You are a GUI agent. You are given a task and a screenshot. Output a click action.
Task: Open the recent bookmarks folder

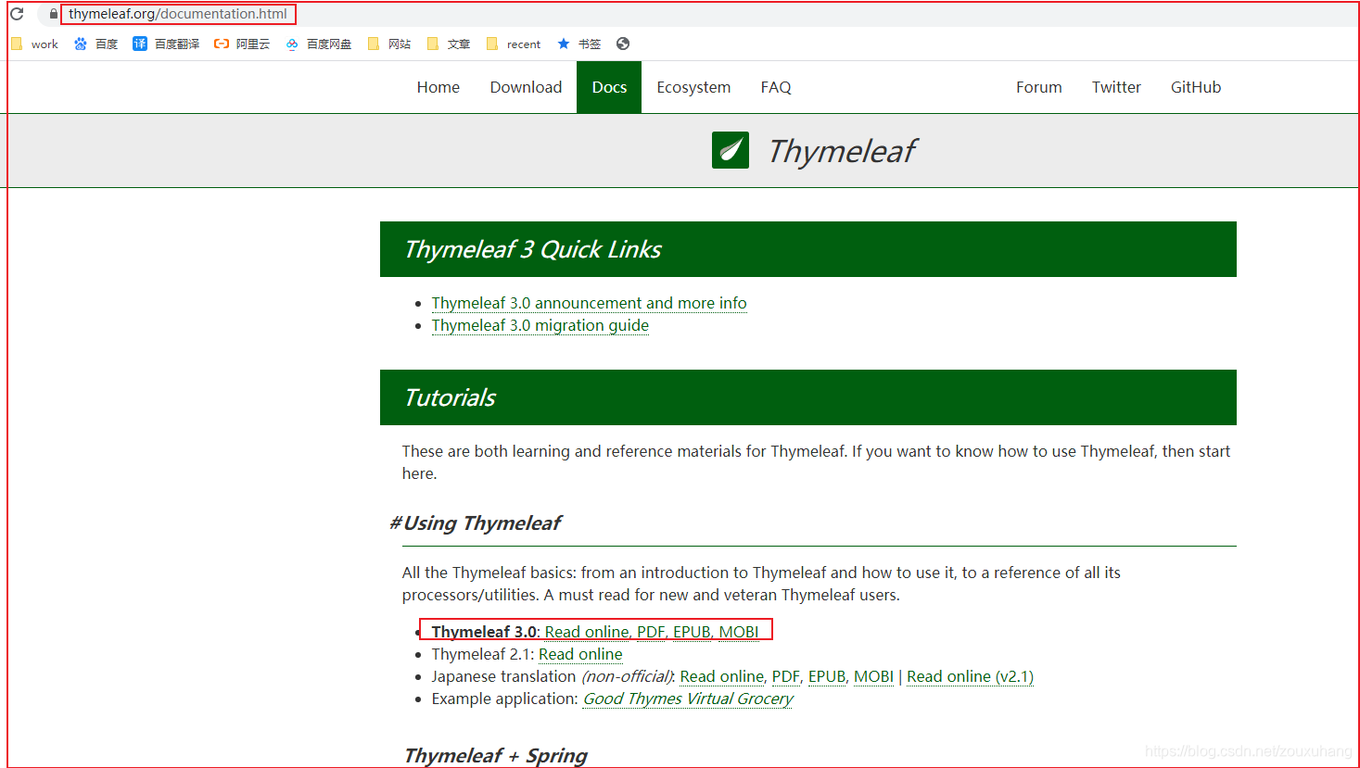(514, 44)
